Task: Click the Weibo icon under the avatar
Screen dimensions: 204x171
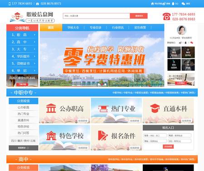Action: (x=180, y=43)
